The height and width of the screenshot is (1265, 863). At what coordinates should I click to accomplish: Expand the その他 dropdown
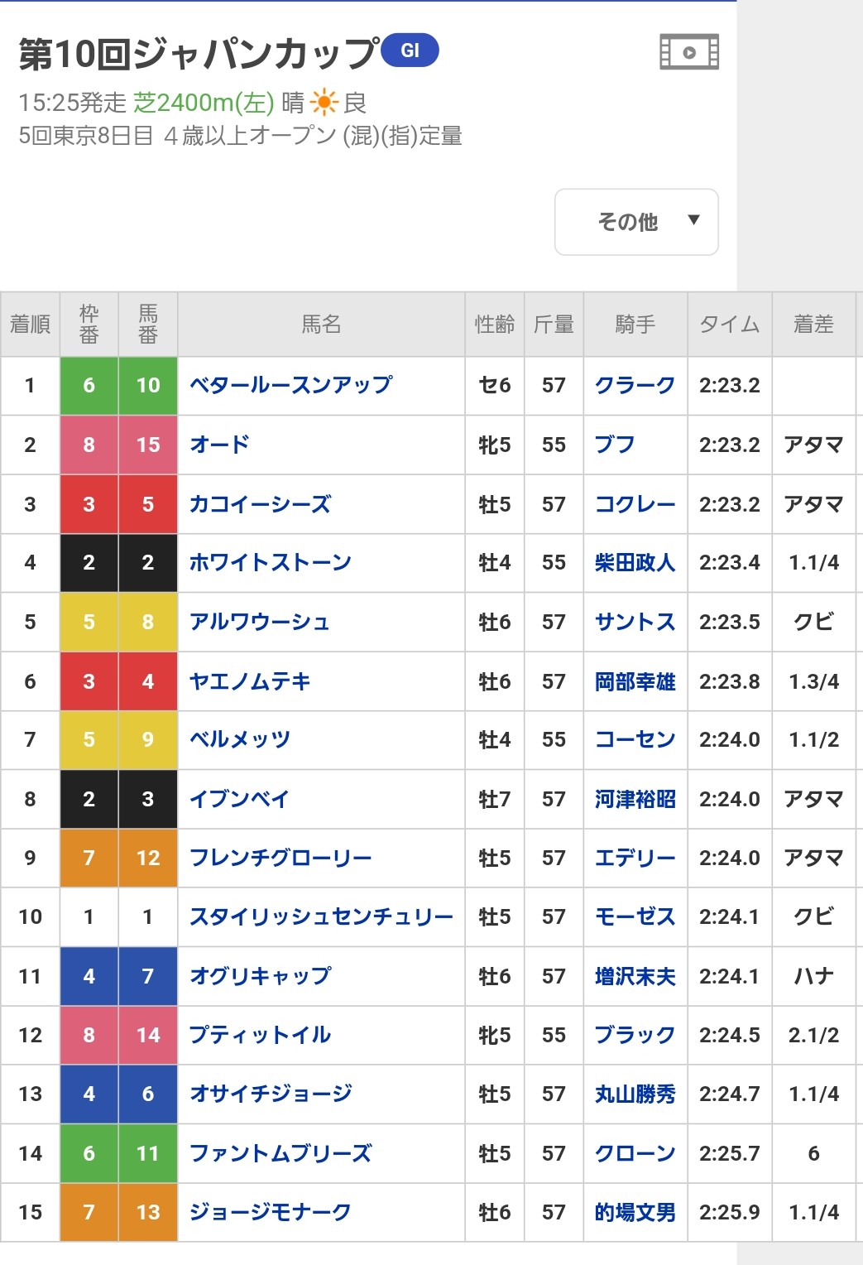coord(636,222)
